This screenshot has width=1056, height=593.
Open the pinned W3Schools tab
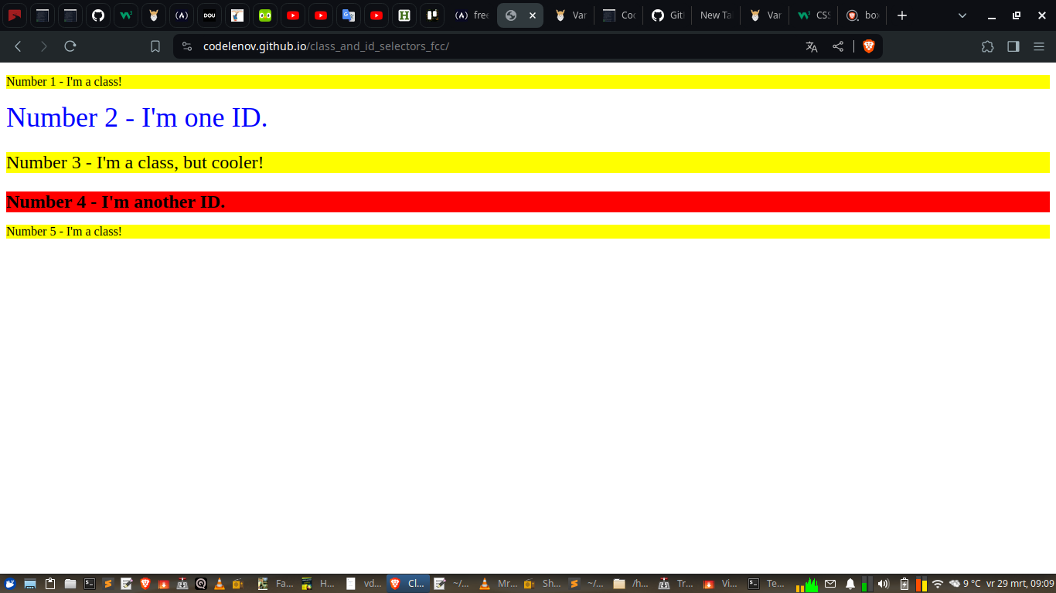point(125,15)
